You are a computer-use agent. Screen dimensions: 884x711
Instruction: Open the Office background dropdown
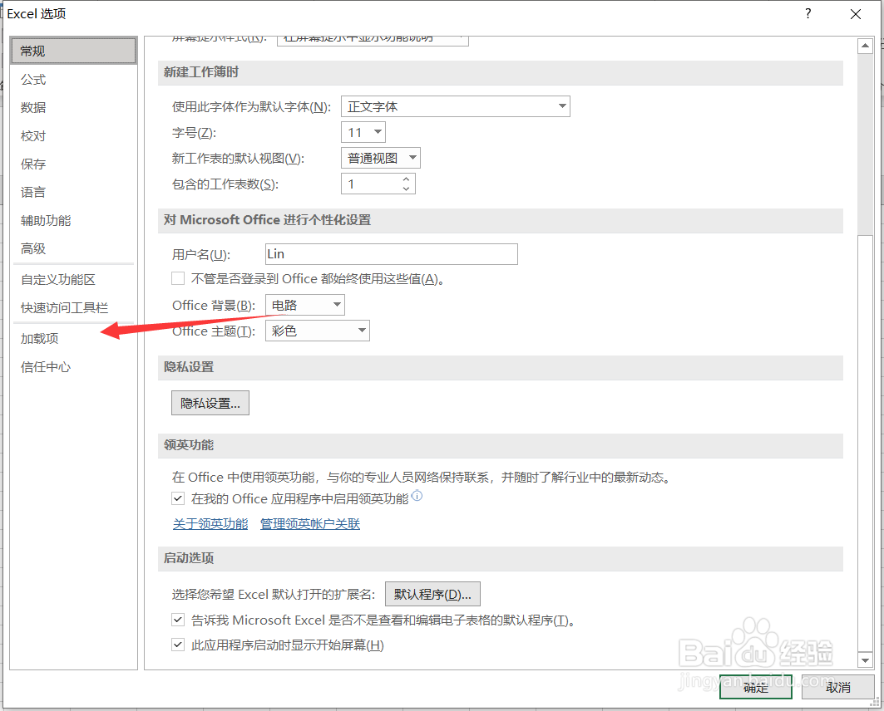(305, 305)
